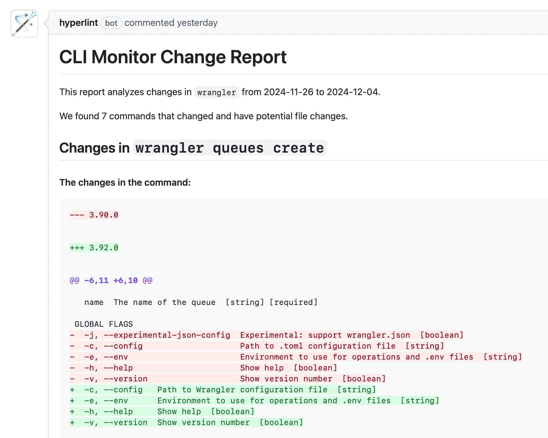The width and height of the screenshot is (548, 438).
Task: Click the bold 'The changes in the command:' text
Action: 125,182
